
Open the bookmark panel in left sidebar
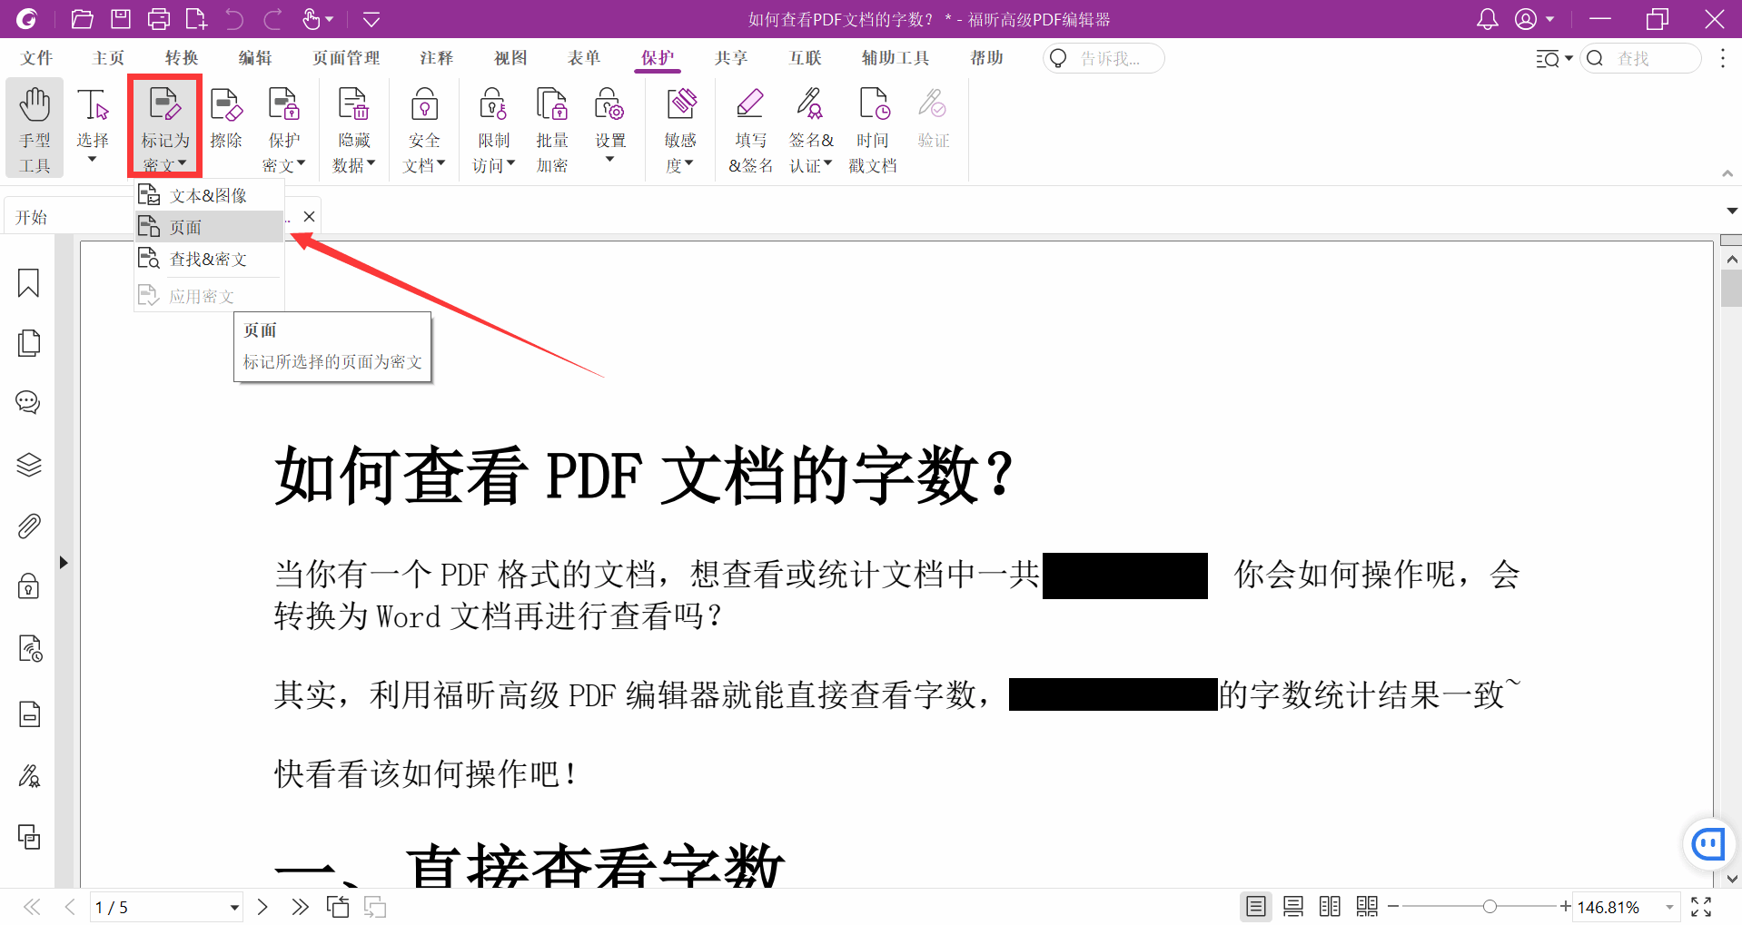pos(28,283)
